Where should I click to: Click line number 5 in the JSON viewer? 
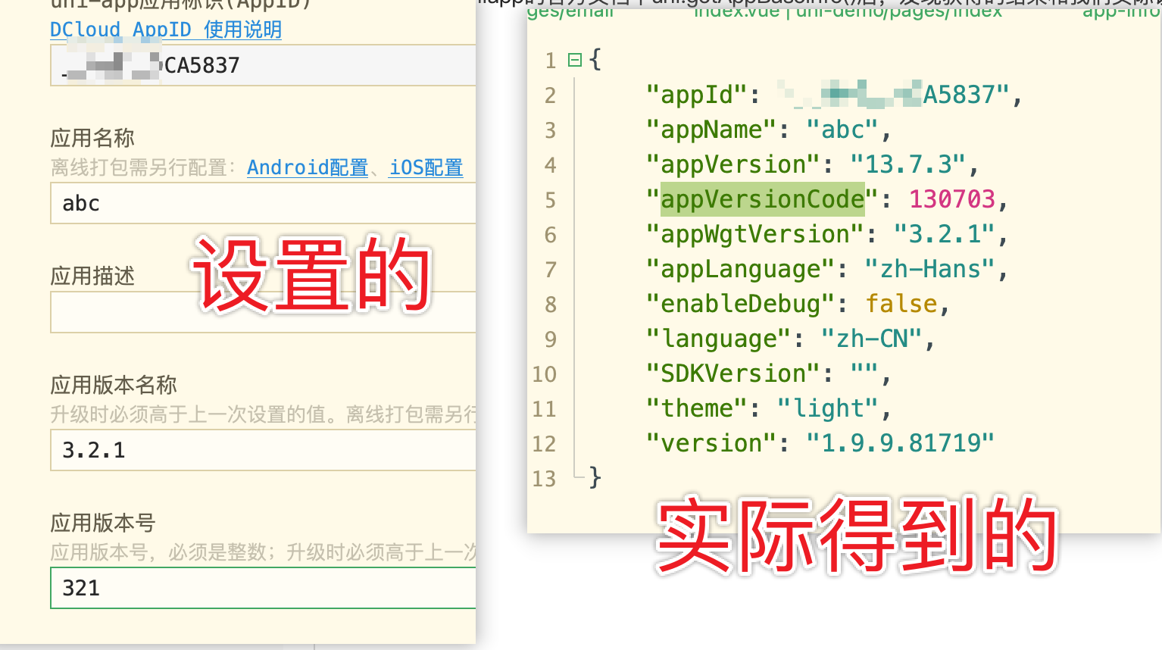point(550,199)
